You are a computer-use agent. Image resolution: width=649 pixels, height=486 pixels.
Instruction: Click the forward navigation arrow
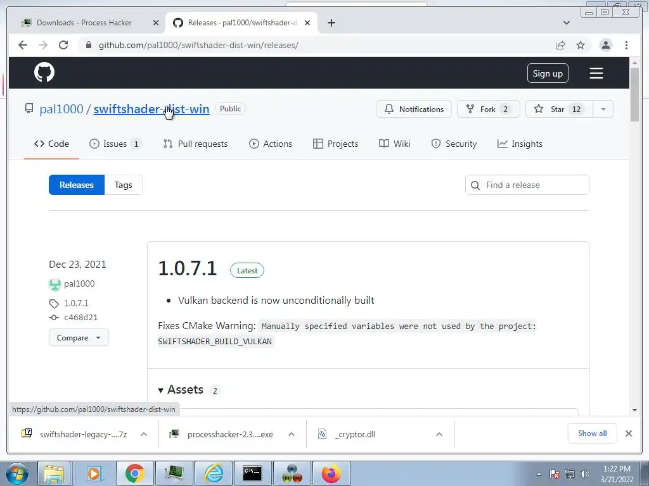(x=43, y=45)
